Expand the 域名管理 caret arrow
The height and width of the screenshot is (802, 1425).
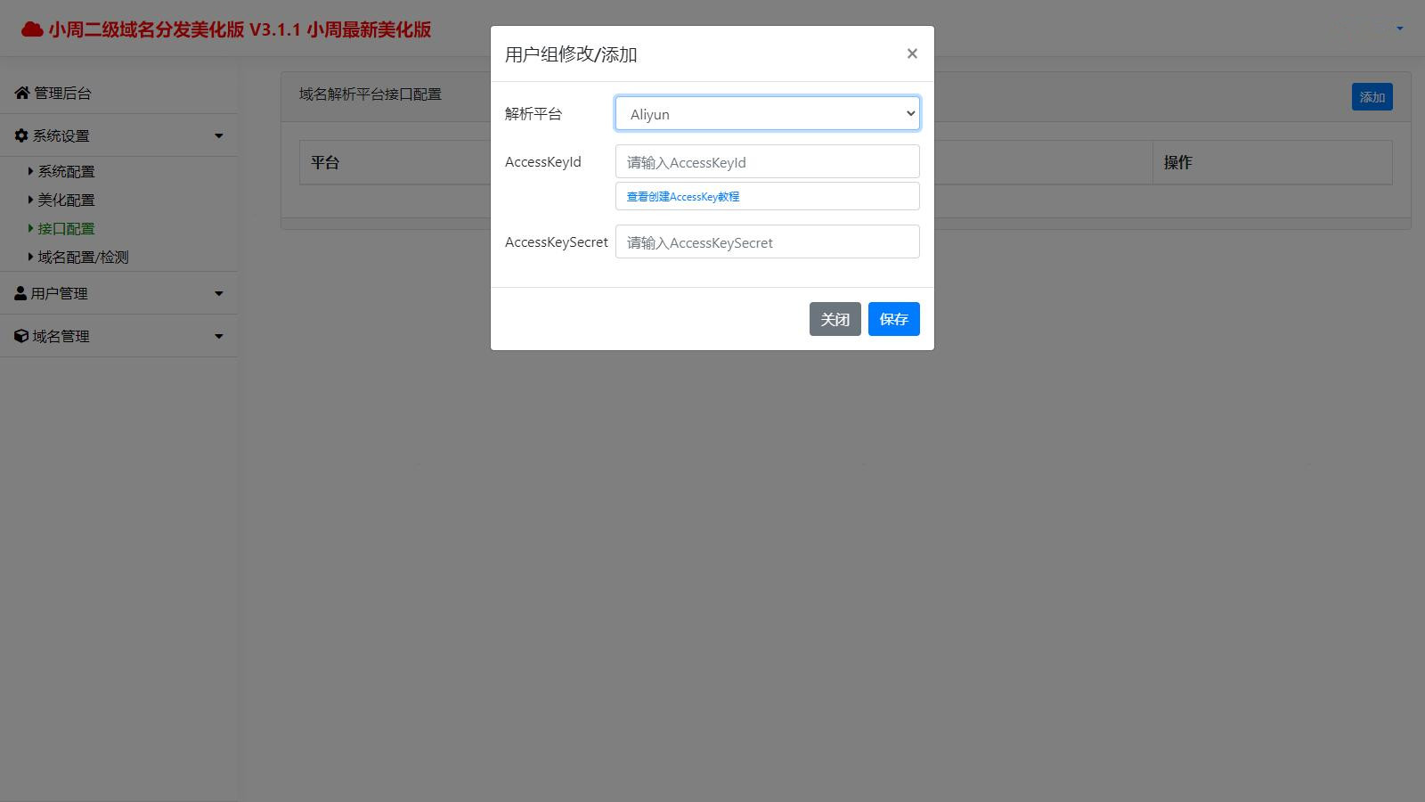[219, 337]
